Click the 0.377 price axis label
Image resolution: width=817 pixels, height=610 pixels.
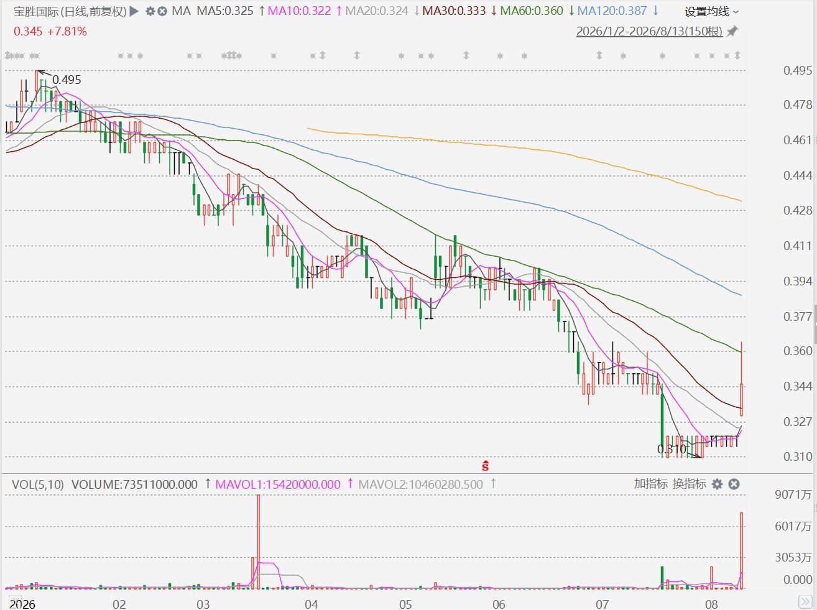798,317
